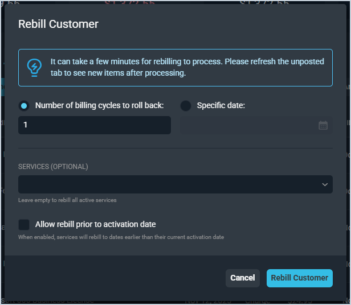Choose the Specific date radio option

pyautogui.click(x=186, y=105)
